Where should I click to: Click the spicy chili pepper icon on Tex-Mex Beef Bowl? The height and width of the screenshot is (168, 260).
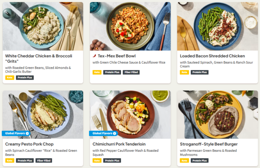point(94,56)
